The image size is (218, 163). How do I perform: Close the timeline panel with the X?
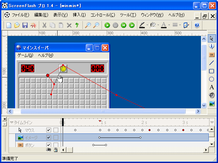[4, 119]
